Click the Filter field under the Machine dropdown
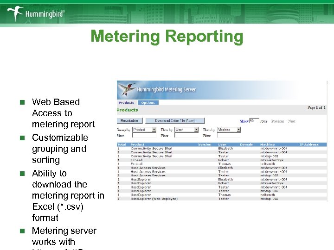This screenshot has height=250, width=334. (229, 135)
